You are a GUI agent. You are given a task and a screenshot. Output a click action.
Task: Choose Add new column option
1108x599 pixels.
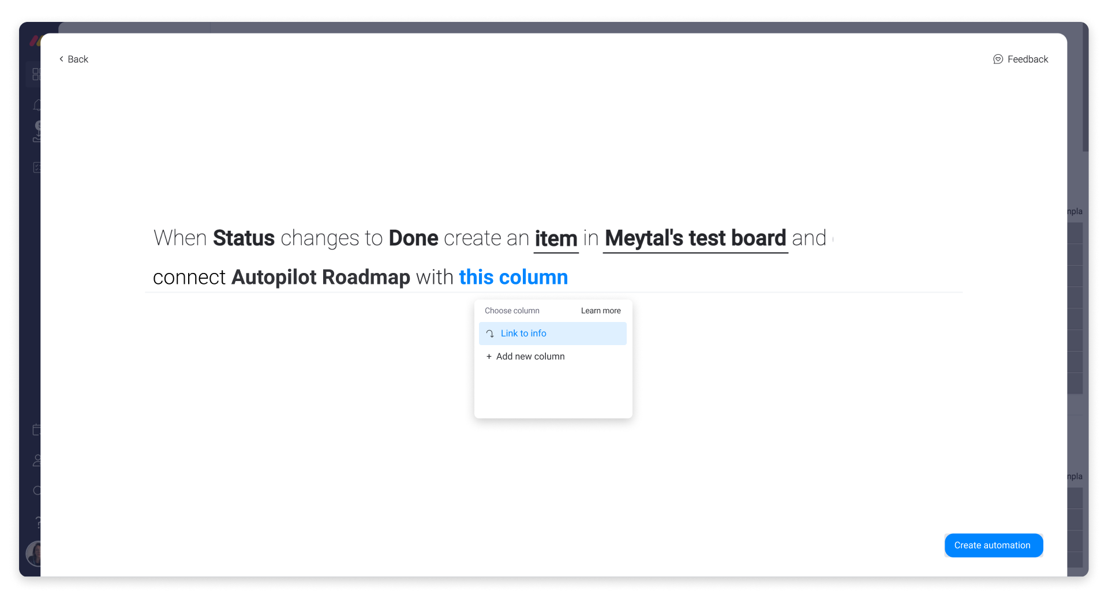pos(552,357)
